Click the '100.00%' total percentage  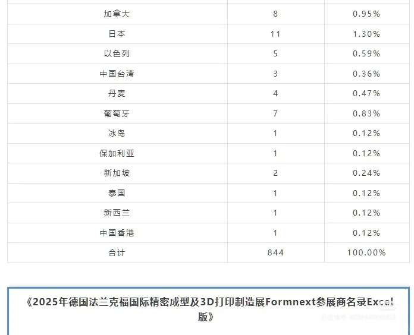(366, 253)
